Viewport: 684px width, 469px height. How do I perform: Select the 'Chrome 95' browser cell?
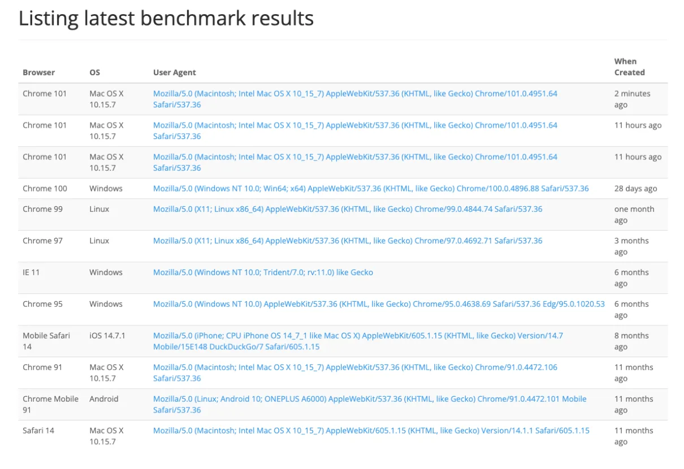pyautogui.click(x=42, y=304)
